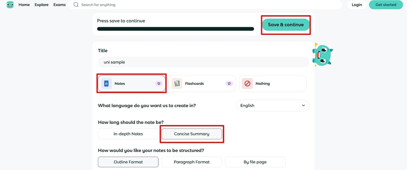This screenshot has height=170, width=407.
Task: Click the blue Notes document icon
Action: point(106,84)
